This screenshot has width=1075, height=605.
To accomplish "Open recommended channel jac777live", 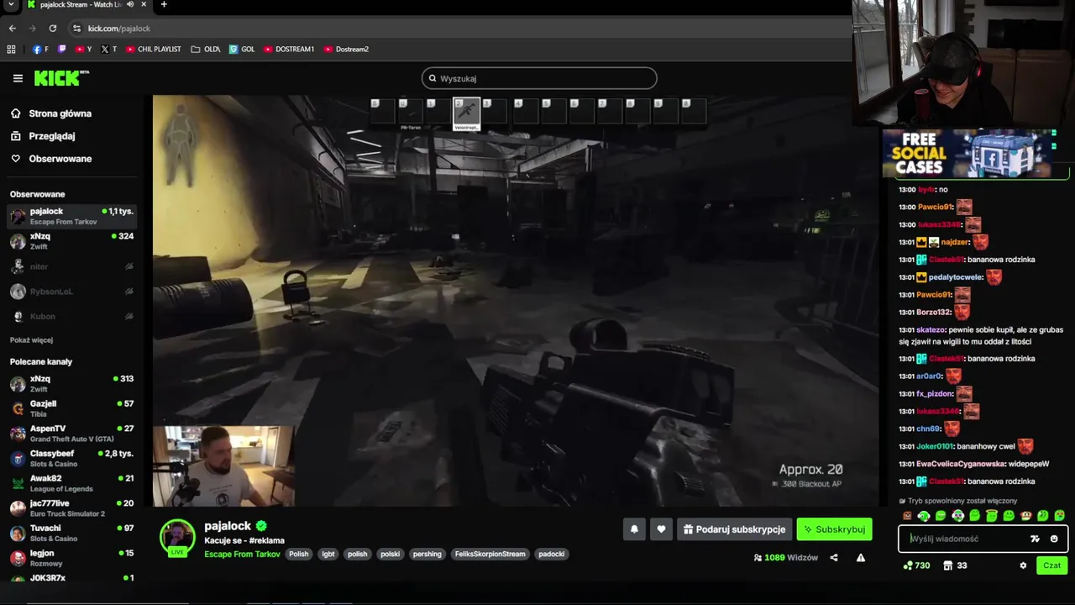I will pyautogui.click(x=71, y=508).
